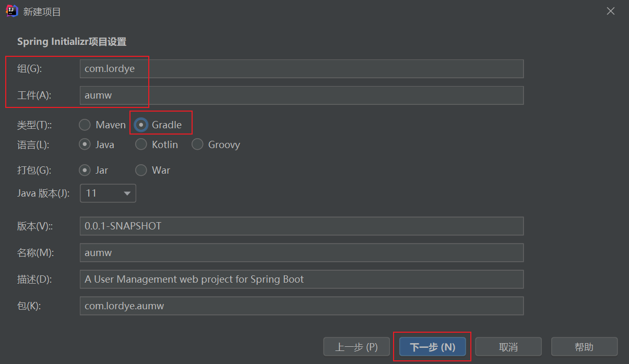Click the 取消 button
The height and width of the screenshot is (364, 629).
click(508, 346)
